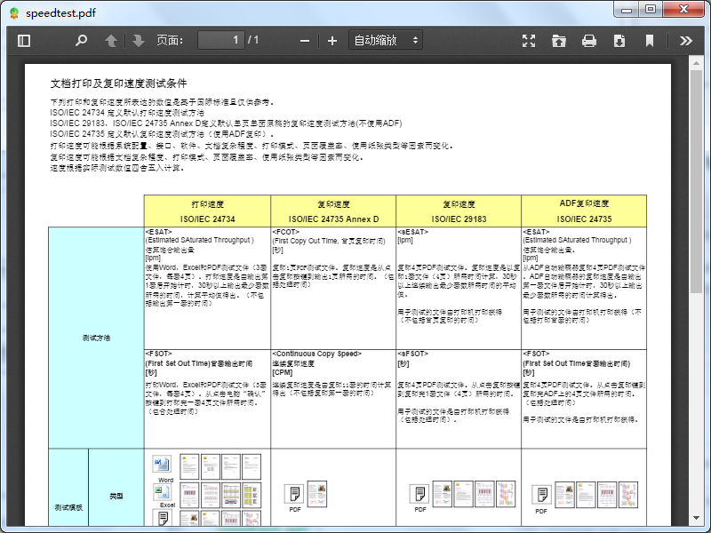Expand the tools menu with double chevron
Image resolution: width=711 pixels, height=533 pixels.
pos(685,41)
